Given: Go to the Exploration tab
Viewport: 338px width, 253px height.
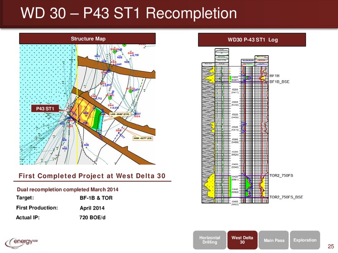Looking at the screenshot, I should tap(305, 240).
